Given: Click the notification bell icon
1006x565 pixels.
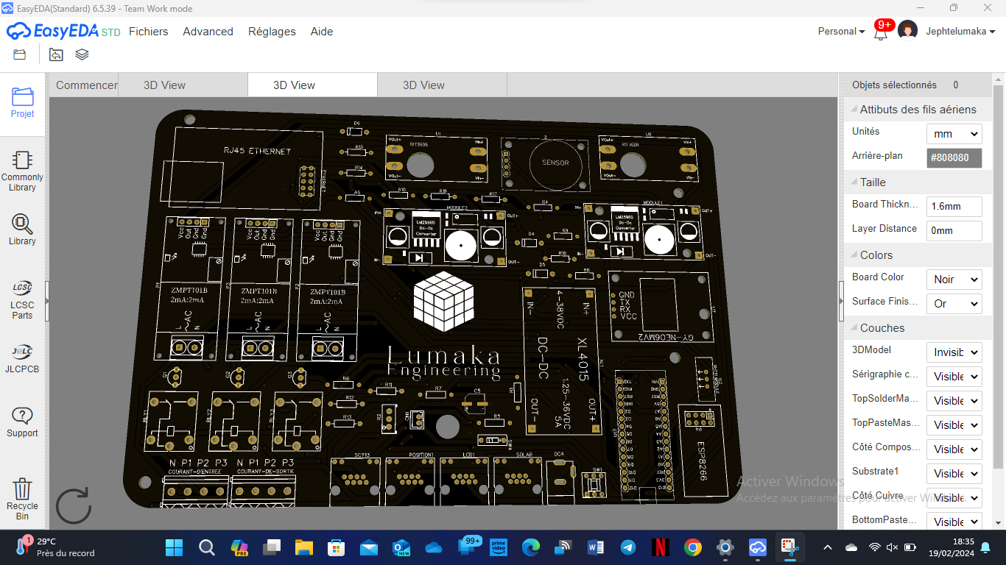Looking at the screenshot, I should pyautogui.click(x=880, y=32).
